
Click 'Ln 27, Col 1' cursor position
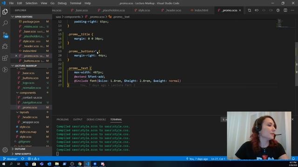click(218, 159)
